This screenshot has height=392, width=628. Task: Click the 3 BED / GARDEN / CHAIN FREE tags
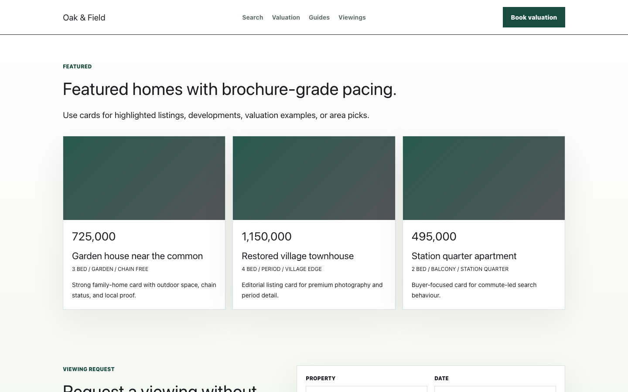pos(110,269)
